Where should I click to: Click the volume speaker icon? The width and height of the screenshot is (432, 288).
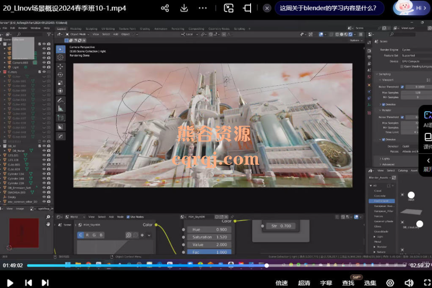click(409, 283)
